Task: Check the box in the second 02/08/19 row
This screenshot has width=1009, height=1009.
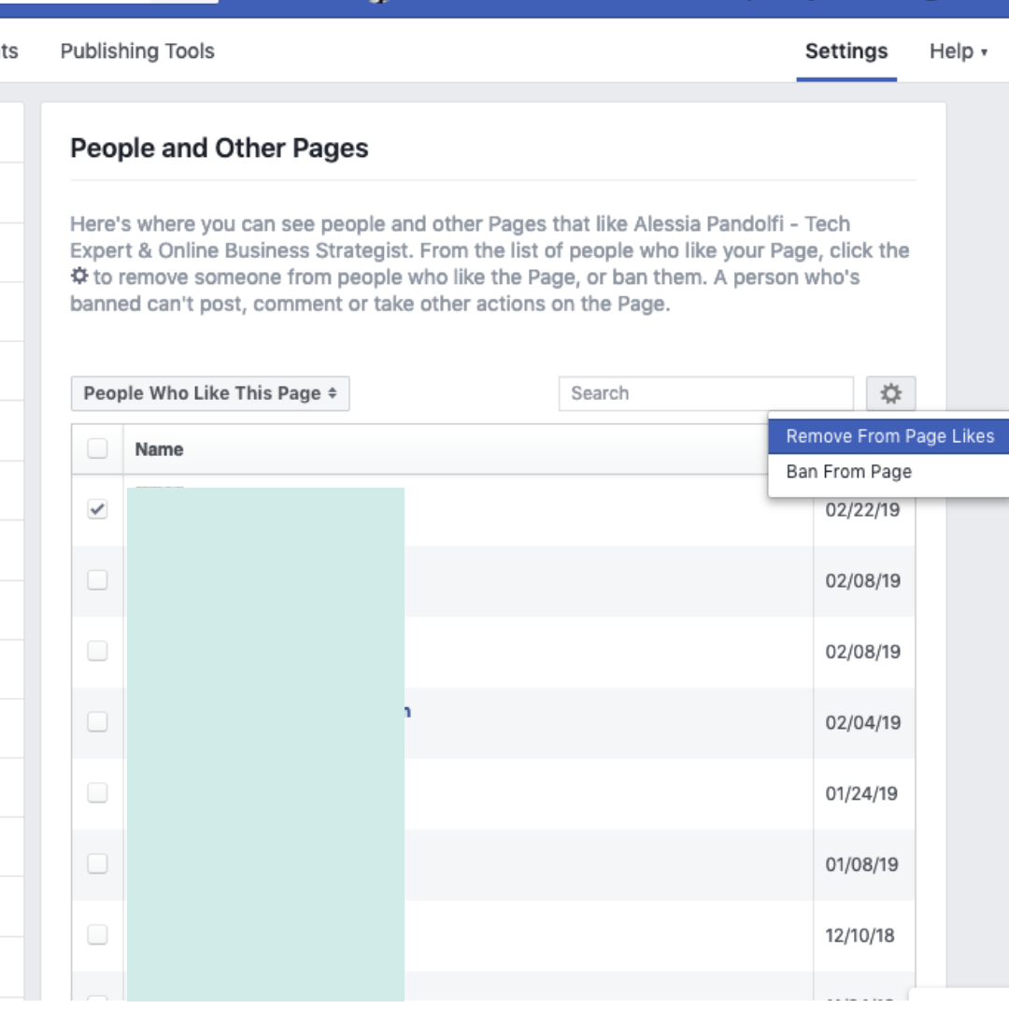Action: pyautogui.click(x=97, y=652)
